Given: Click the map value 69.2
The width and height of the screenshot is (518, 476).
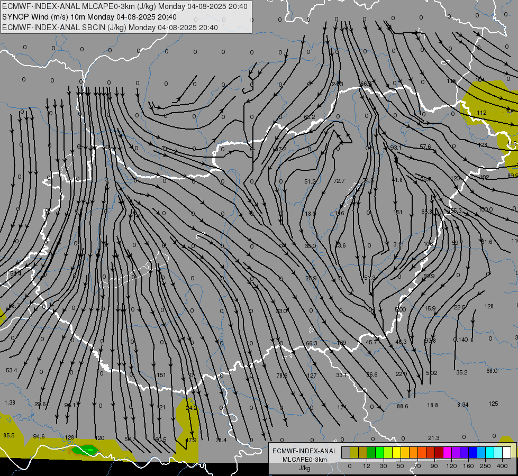Looking at the screenshot, I should [309, 117].
